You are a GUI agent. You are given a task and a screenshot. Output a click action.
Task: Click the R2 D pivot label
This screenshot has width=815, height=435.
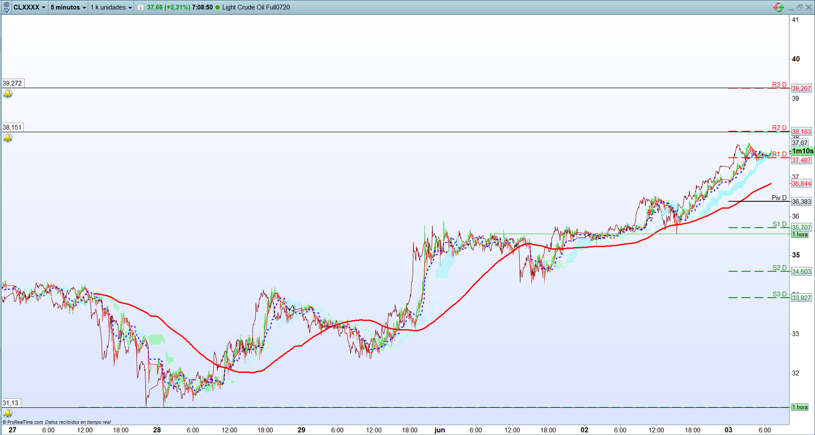click(779, 128)
